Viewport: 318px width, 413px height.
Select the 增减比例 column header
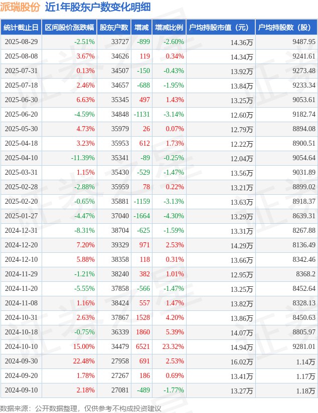[169, 28]
